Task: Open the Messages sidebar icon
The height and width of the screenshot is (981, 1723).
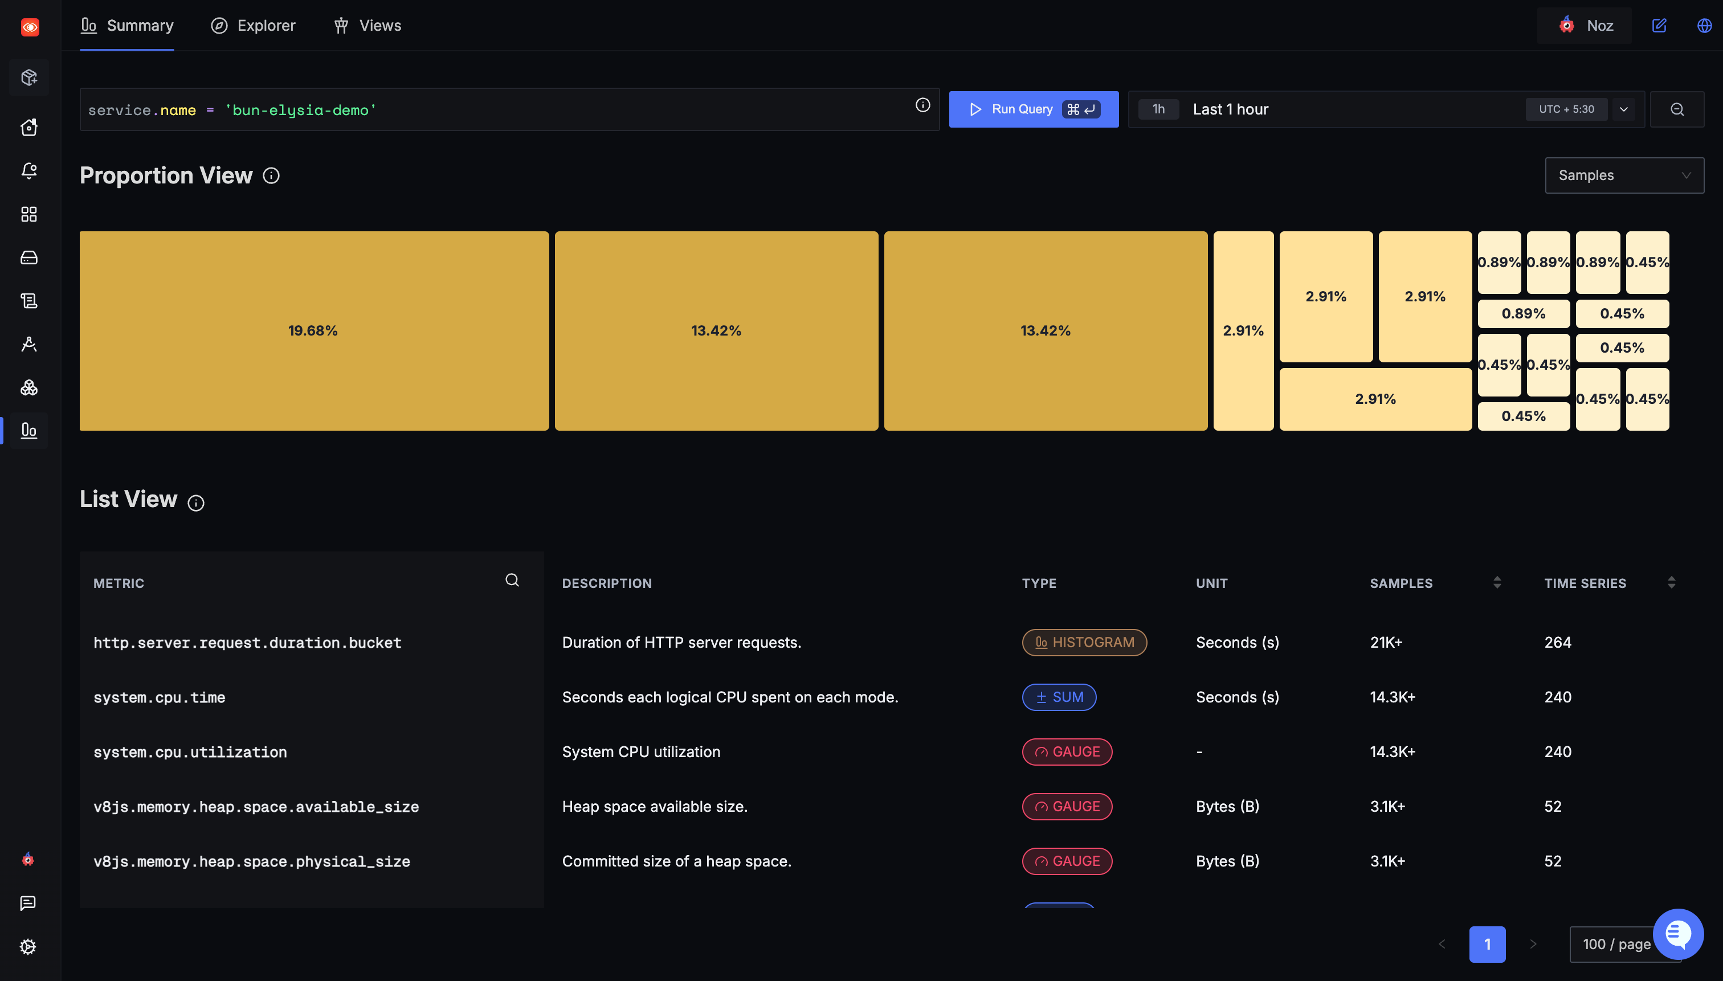Action: coord(27,903)
